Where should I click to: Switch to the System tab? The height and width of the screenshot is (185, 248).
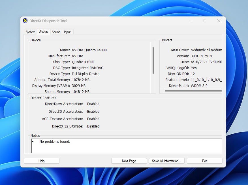click(30, 32)
